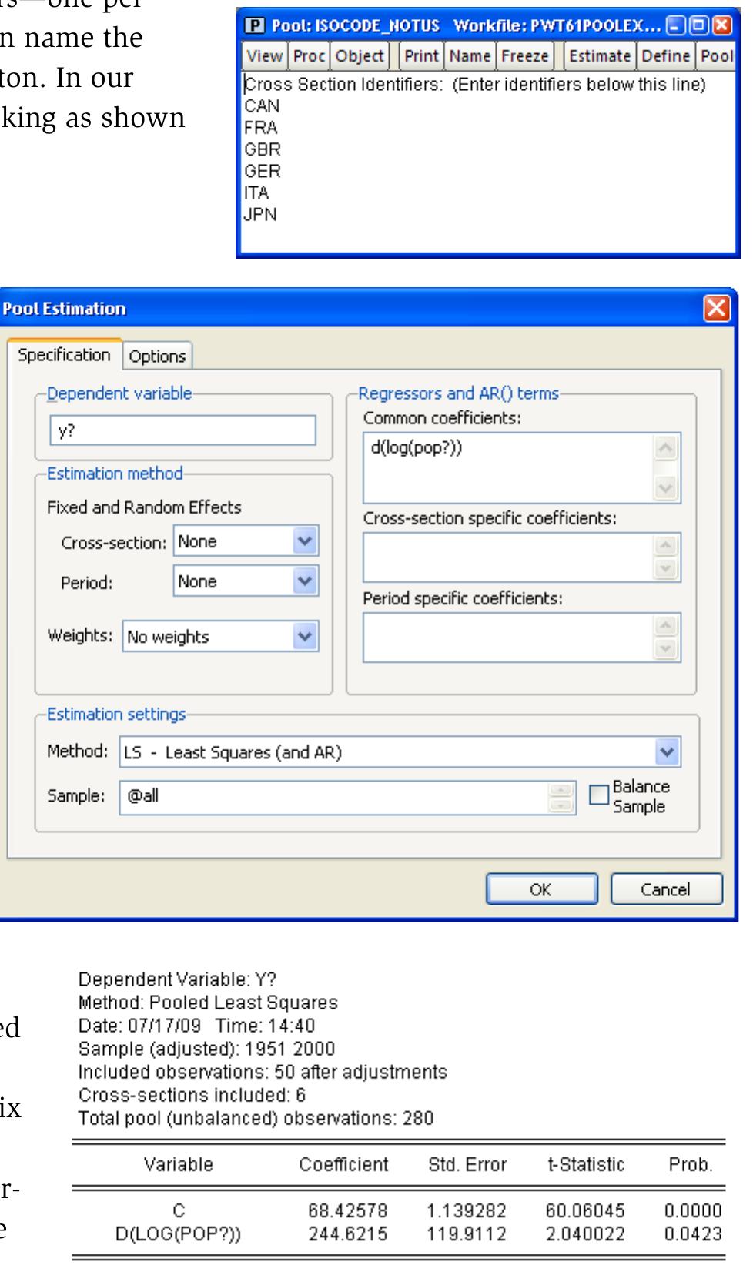Click the Name toolbar button

pos(470,56)
